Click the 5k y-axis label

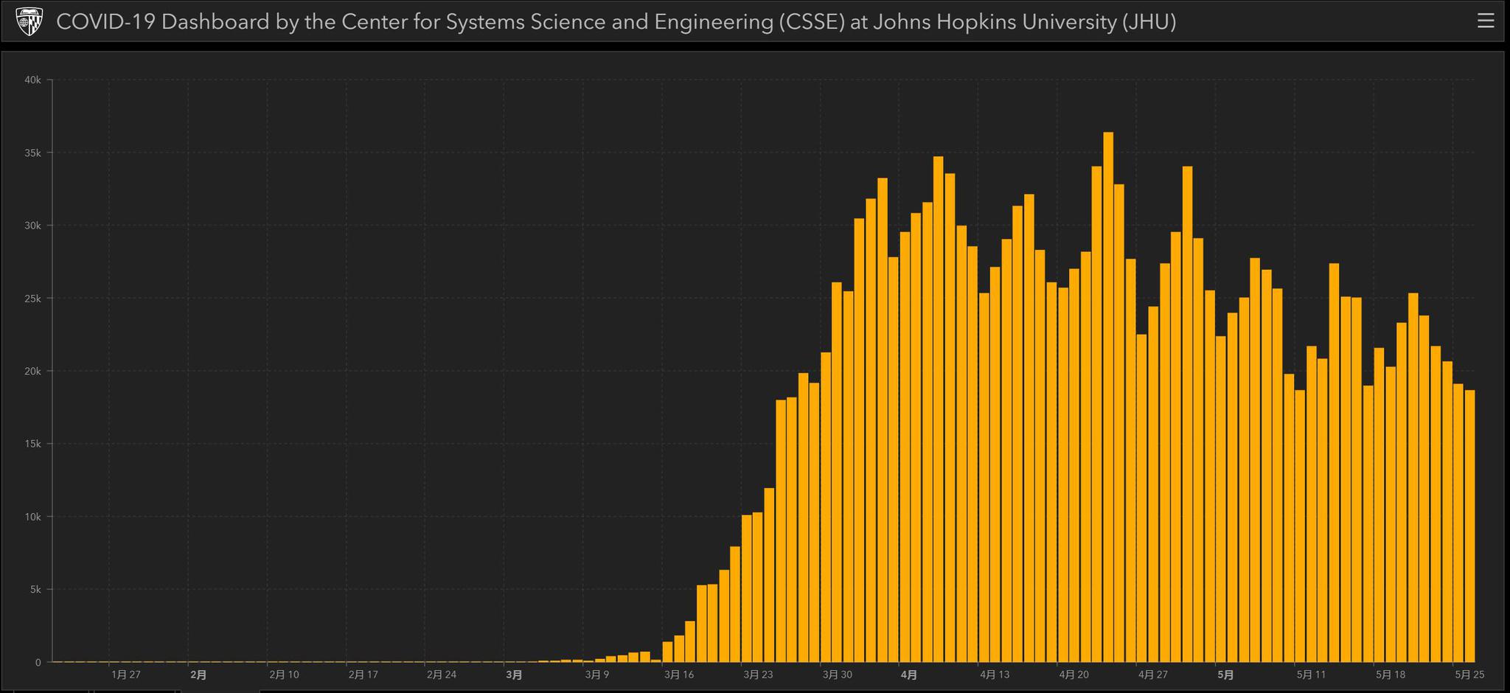pos(35,590)
